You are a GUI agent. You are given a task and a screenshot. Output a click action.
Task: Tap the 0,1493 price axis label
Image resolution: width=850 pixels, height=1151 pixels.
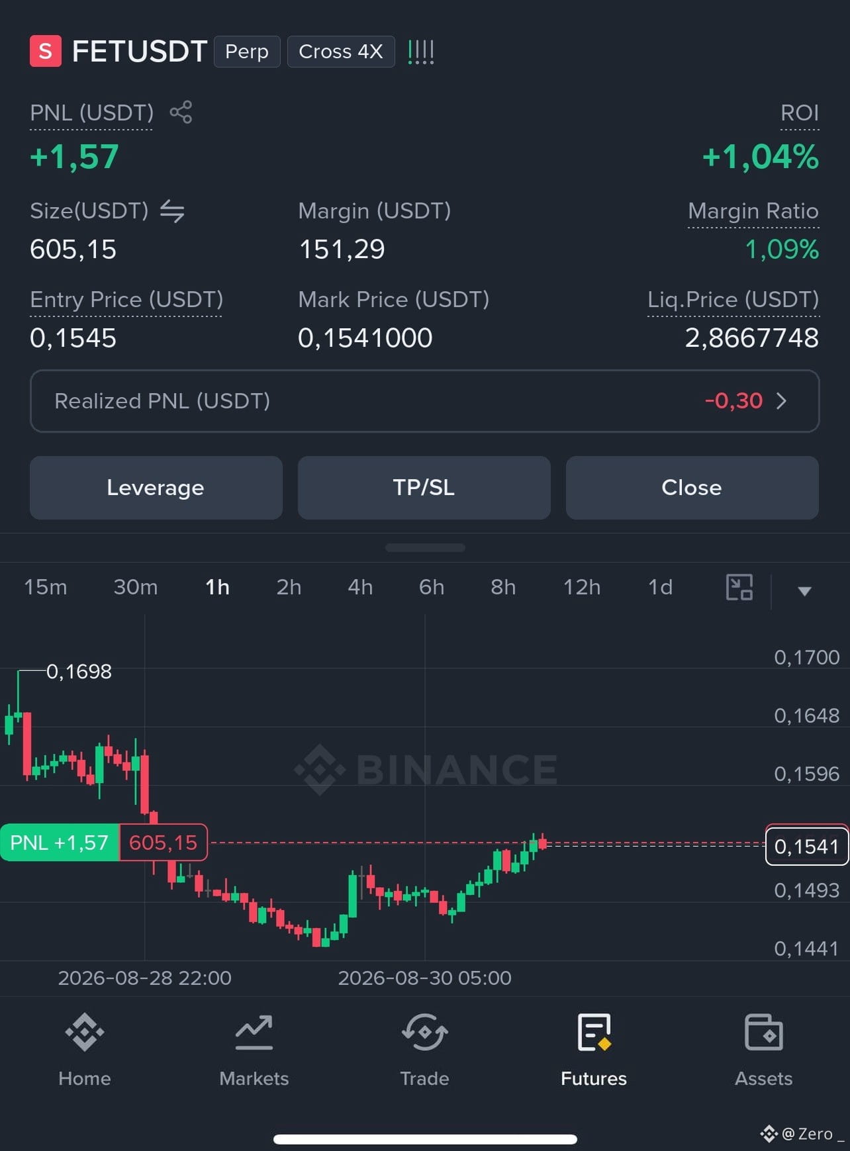click(x=807, y=890)
